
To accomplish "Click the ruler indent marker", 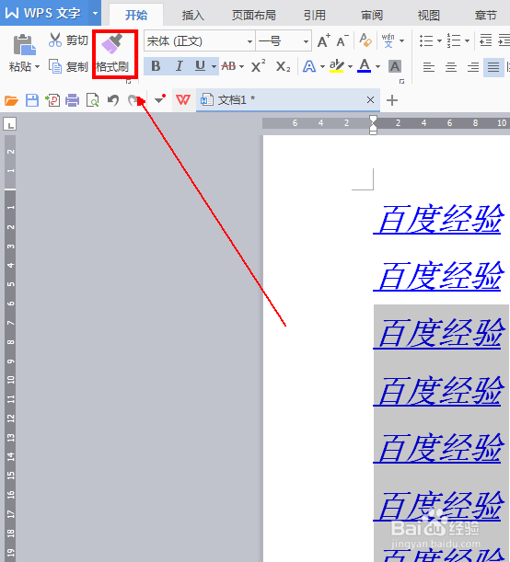I will (x=373, y=125).
